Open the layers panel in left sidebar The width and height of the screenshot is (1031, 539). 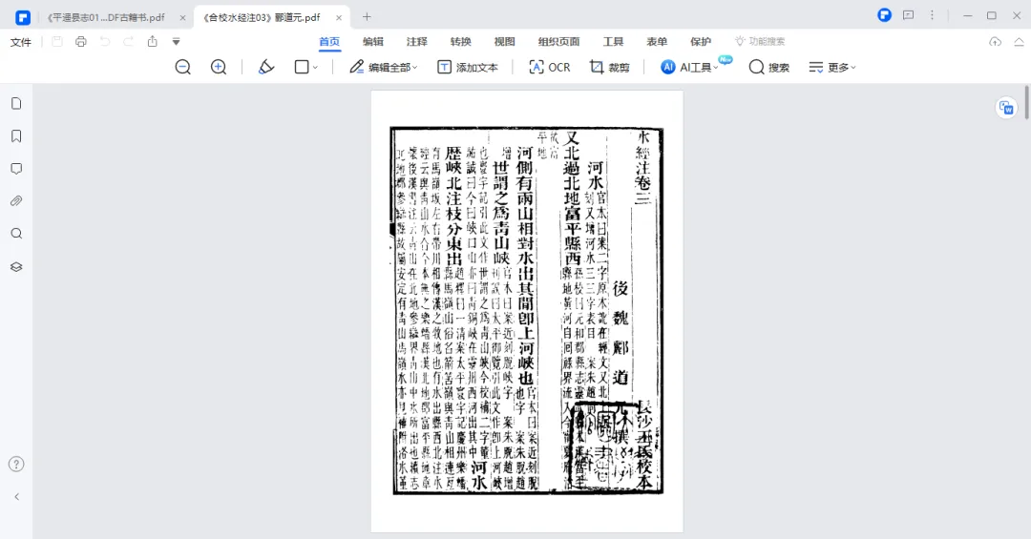coord(16,266)
